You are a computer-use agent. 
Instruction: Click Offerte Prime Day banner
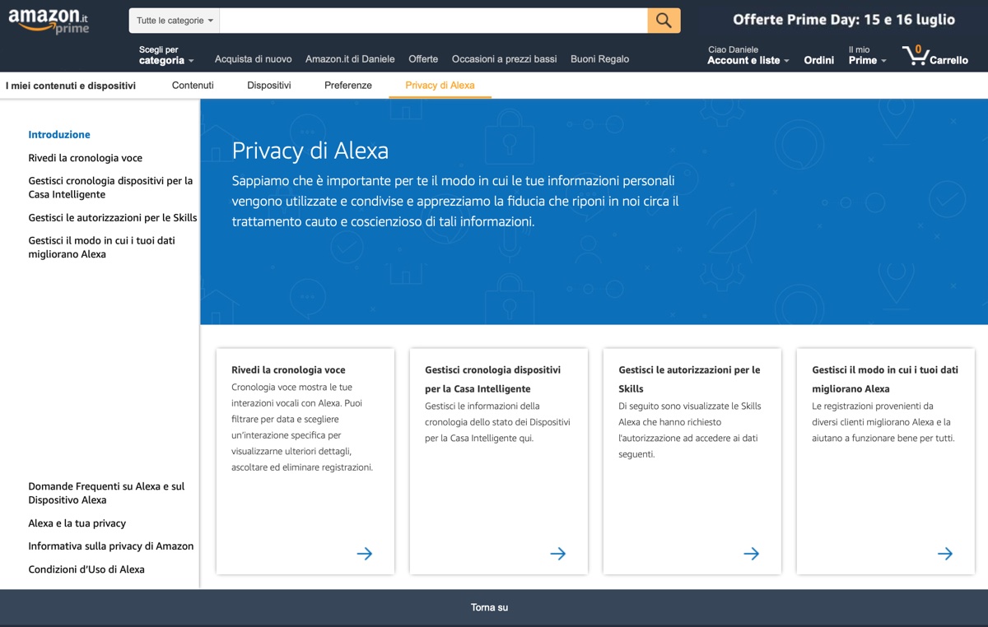(844, 20)
